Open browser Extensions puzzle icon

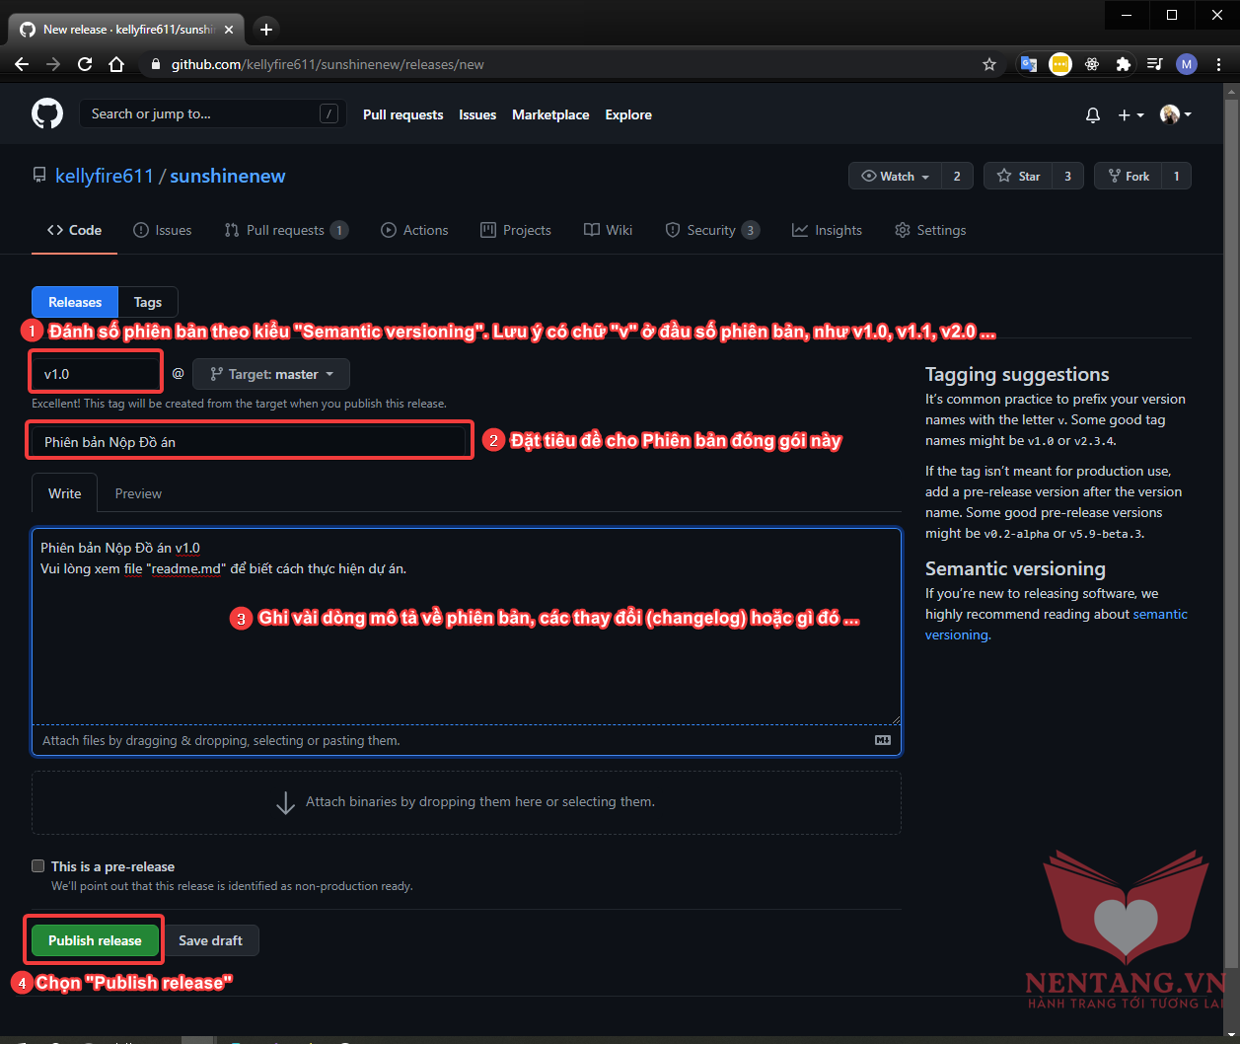click(1123, 64)
